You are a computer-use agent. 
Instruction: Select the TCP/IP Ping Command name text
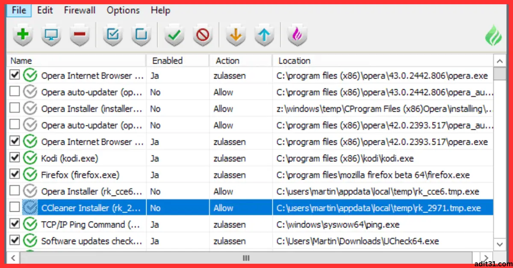pyautogui.click(x=91, y=224)
